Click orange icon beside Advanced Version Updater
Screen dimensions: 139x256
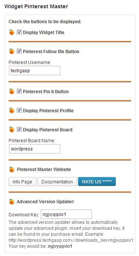[12, 202]
